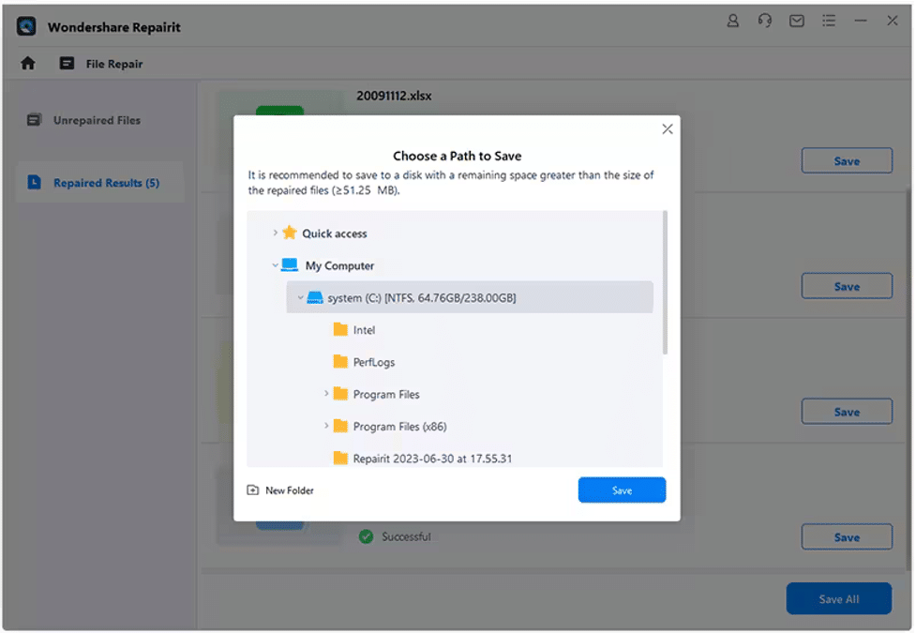Click the Program Files folder icon
This screenshot has height=633, width=916.
point(340,394)
